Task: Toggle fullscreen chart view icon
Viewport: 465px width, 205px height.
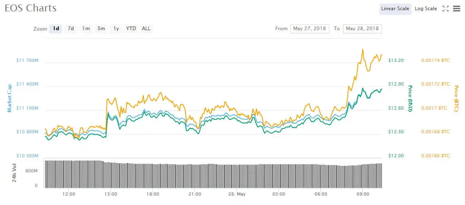Action: tap(446, 9)
